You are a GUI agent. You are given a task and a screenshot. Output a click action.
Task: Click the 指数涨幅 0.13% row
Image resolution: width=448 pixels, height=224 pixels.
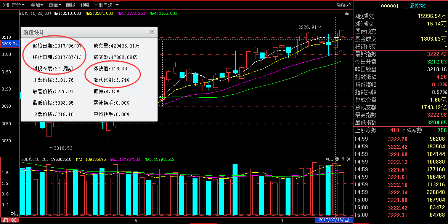click(x=401, y=85)
